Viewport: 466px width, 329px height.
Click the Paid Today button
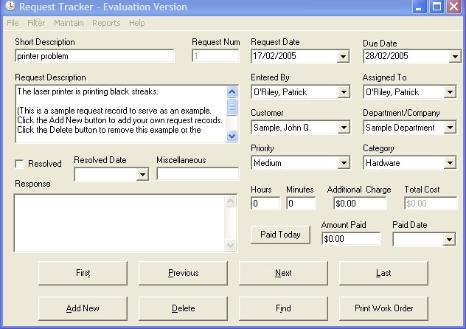coord(280,235)
